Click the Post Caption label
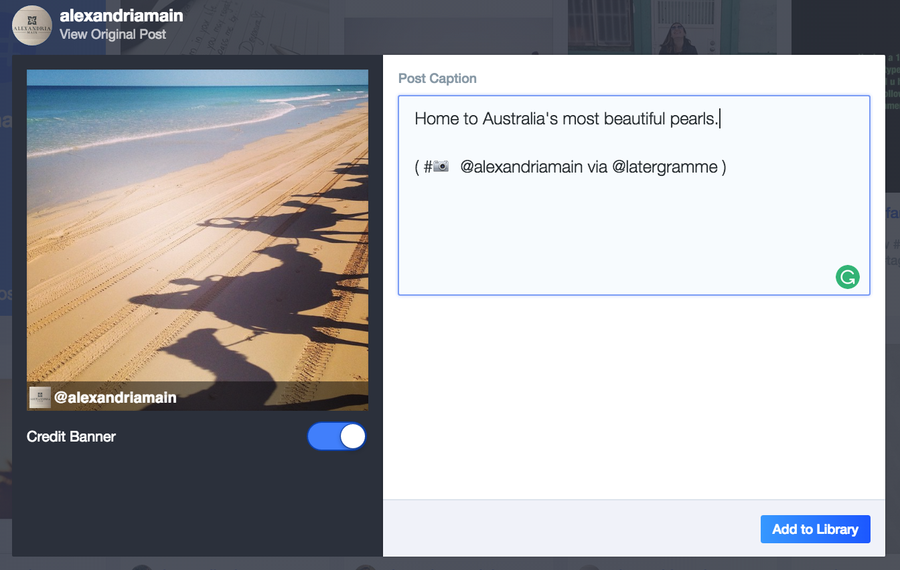The width and height of the screenshot is (900, 570). (x=437, y=78)
